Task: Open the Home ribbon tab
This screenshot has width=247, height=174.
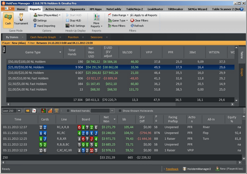Action: (21, 9)
